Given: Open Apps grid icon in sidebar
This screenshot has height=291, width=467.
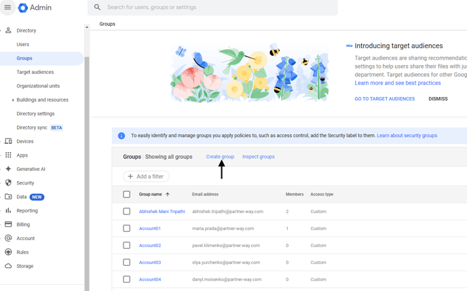Looking at the screenshot, I should pyautogui.click(x=8, y=155).
